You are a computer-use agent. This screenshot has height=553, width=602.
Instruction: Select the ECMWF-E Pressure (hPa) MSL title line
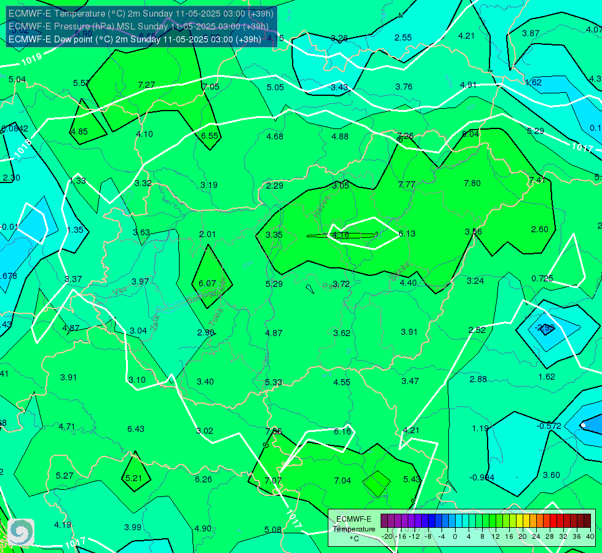pos(138,26)
